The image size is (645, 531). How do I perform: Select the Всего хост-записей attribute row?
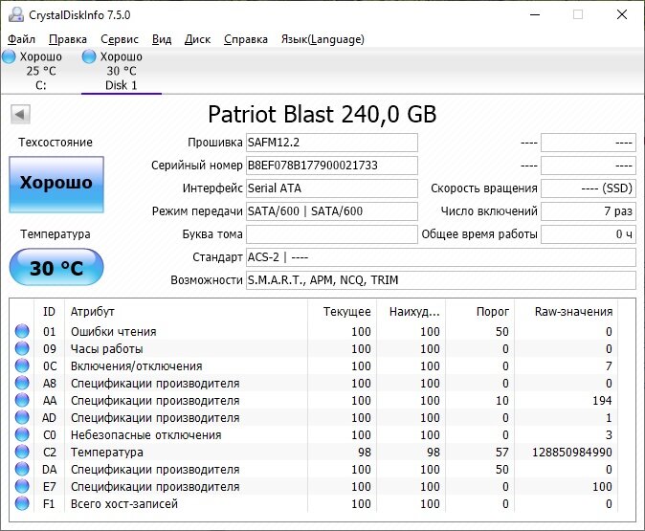pos(314,504)
